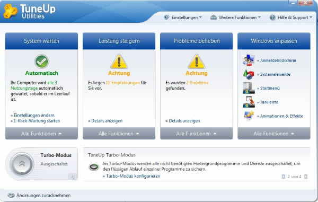Click the warning icon under Probleme beheben
This screenshot has height=202, width=318.
tap(197, 62)
